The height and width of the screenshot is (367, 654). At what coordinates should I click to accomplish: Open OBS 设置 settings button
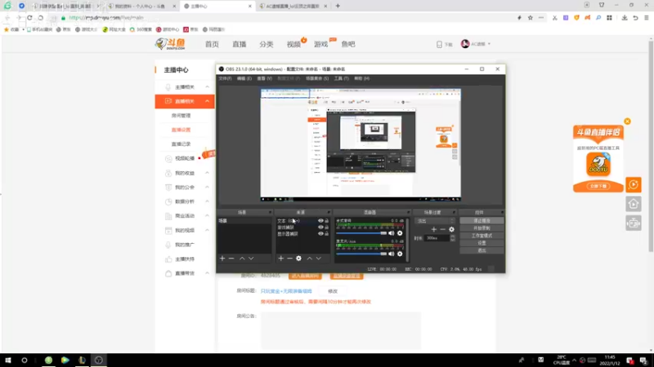click(x=482, y=243)
